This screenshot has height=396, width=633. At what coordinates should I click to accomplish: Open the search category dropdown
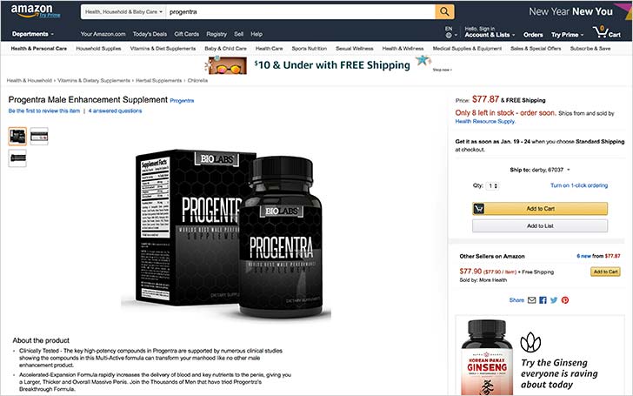point(123,11)
